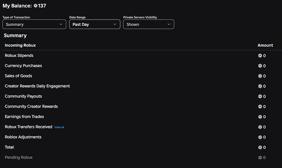The image size is (282, 168).
Task: Click Robux icon in Robux Transfers Received row
Action: point(260,127)
